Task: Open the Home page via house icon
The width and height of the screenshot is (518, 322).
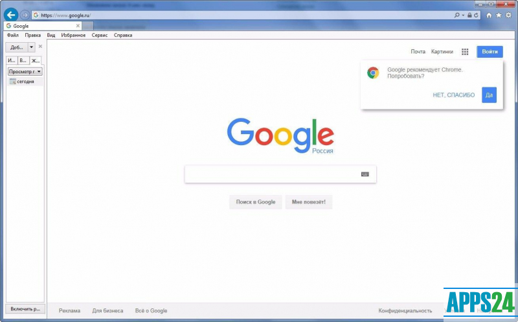Action: [x=489, y=15]
